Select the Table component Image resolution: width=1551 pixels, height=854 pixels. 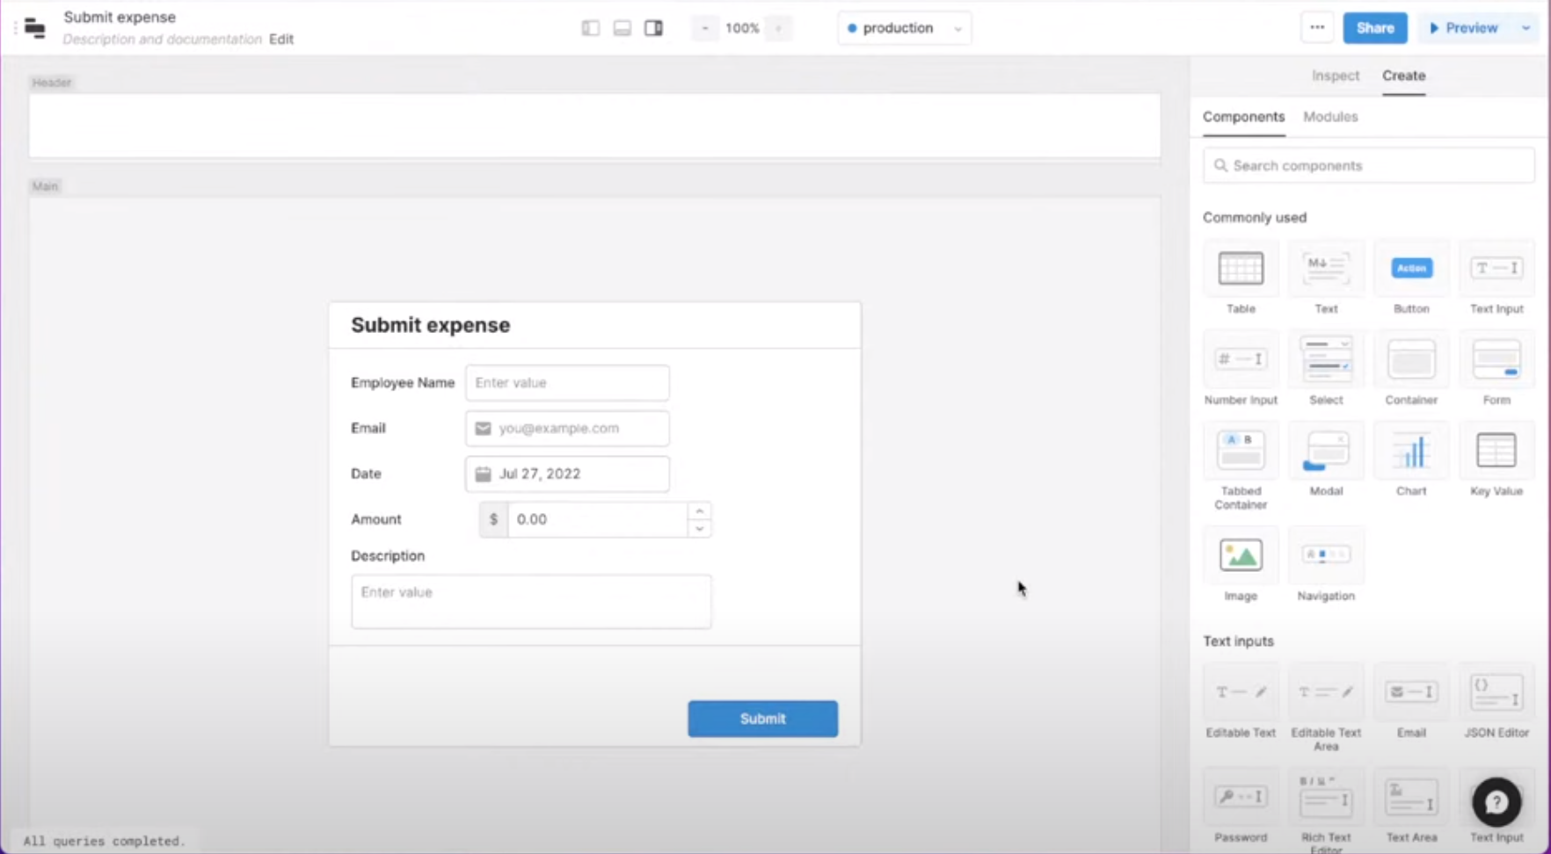(1240, 268)
